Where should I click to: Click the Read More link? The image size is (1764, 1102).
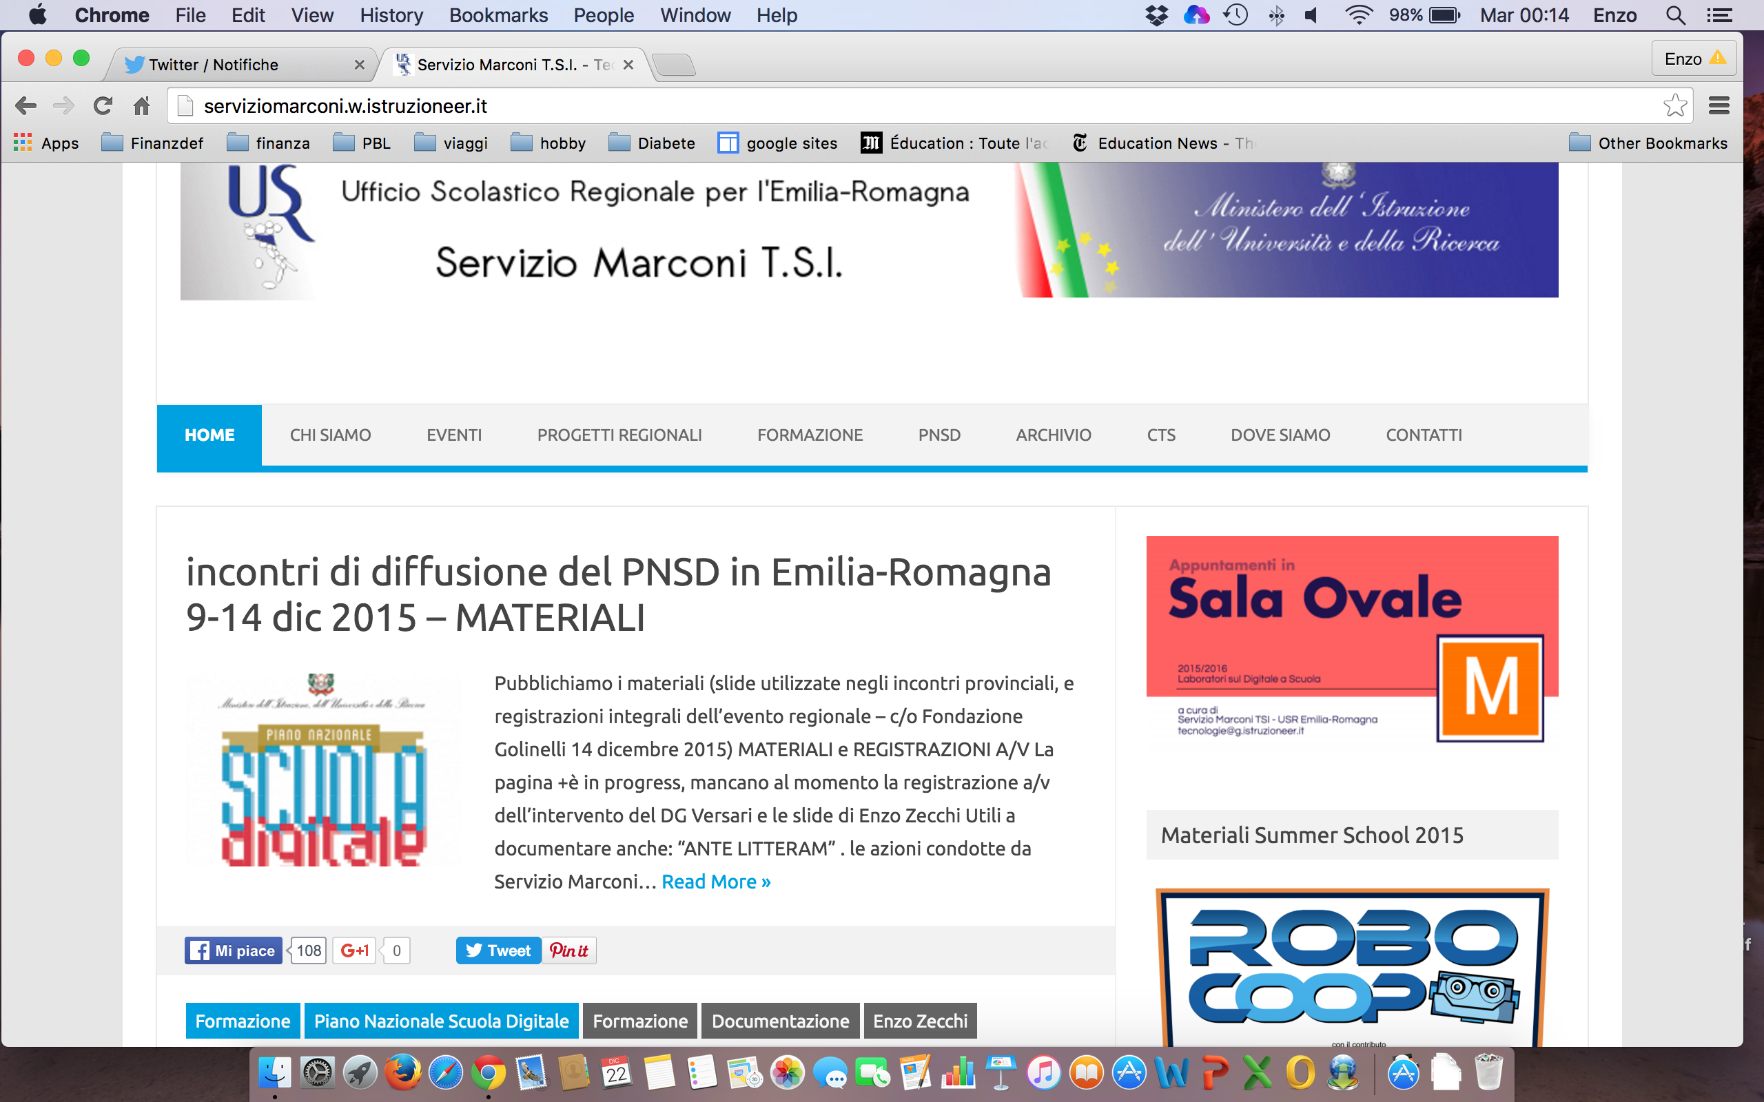pyautogui.click(x=716, y=882)
